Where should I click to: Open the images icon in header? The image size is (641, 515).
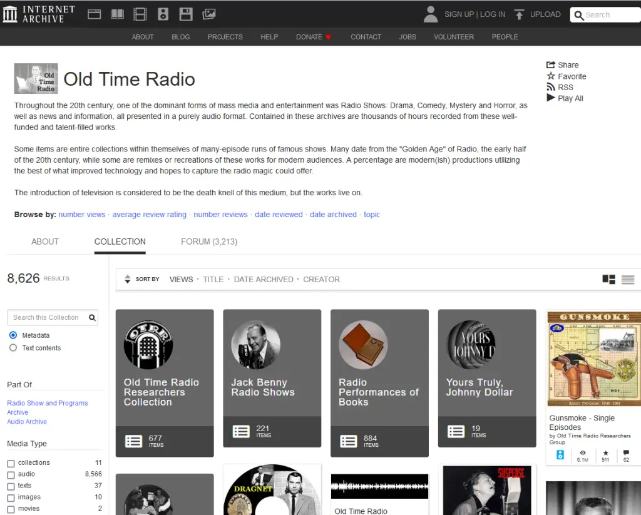click(x=209, y=14)
